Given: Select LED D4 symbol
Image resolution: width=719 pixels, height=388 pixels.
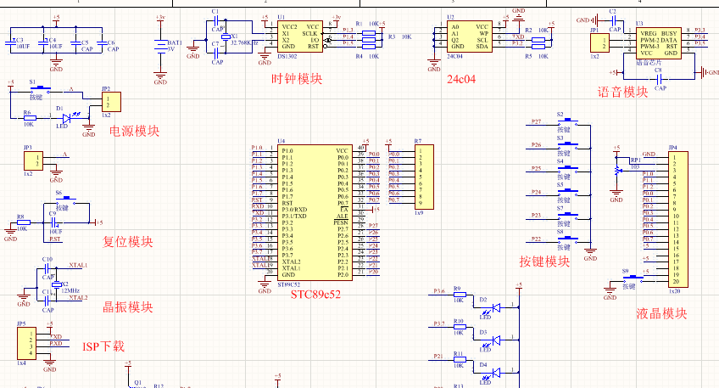Looking at the screenshot, I should click(x=495, y=373).
